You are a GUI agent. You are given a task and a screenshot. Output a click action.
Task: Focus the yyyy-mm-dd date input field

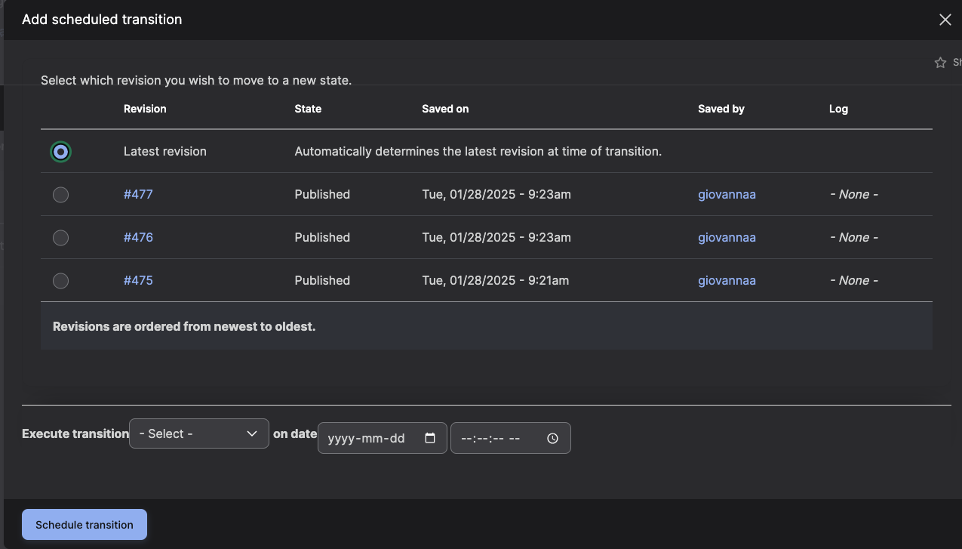[x=383, y=438]
